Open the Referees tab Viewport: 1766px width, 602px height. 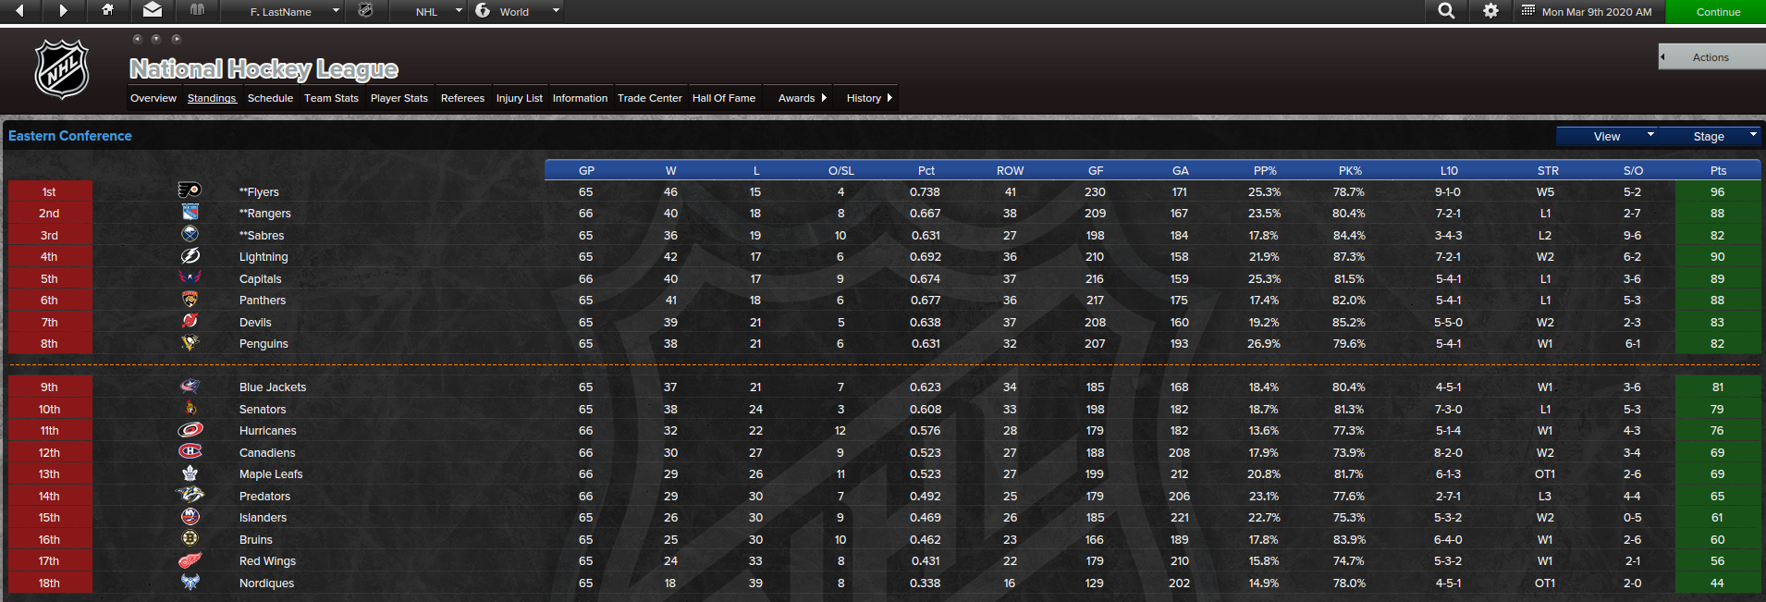[x=462, y=98]
